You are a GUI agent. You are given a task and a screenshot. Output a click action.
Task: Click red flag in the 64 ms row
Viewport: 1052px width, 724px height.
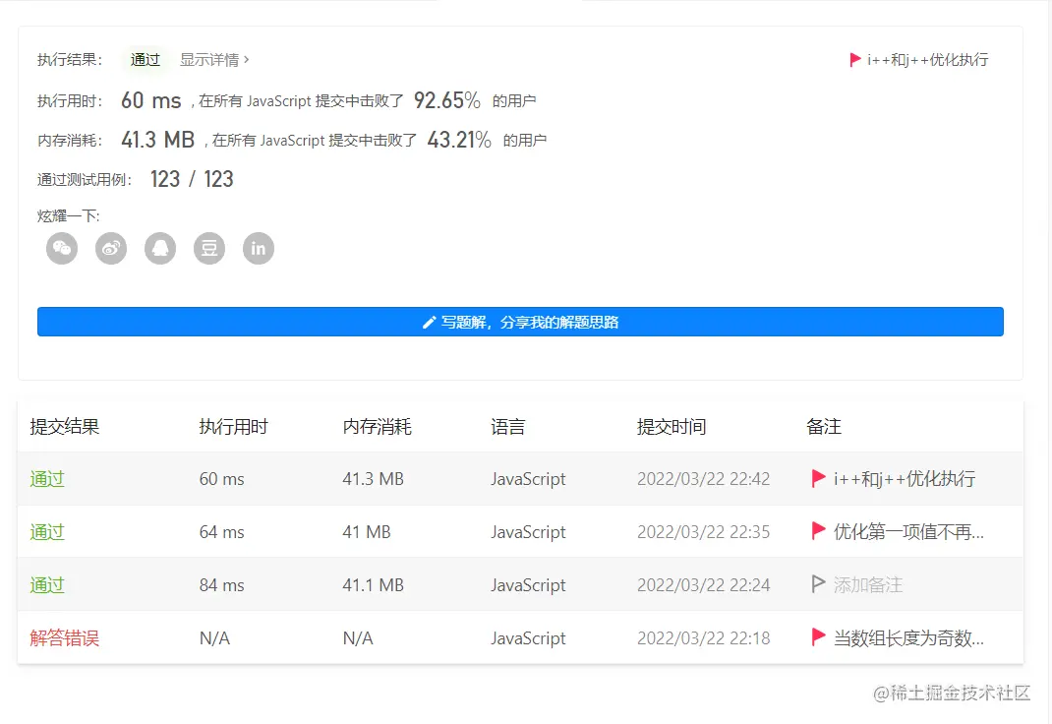(818, 531)
